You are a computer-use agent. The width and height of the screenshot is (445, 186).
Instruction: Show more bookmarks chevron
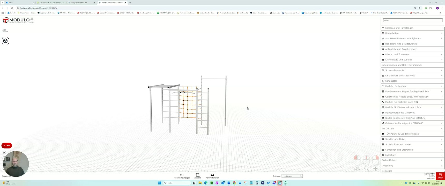coord(440,13)
